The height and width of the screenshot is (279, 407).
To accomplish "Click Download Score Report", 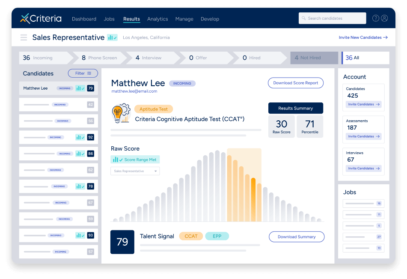I will coord(295,83).
